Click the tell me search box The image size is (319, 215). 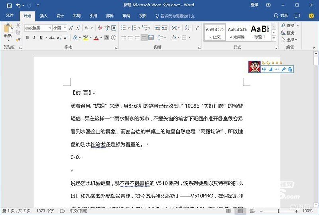pyautogui.click(x=175, y=16)
